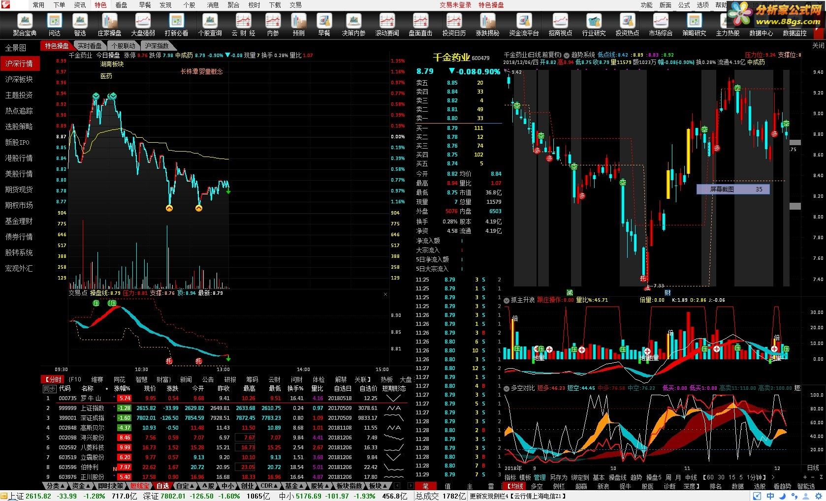Open the 特色 menu
Image resolution: width=826 pixels, height=501 pixels.
coord(100,5)
